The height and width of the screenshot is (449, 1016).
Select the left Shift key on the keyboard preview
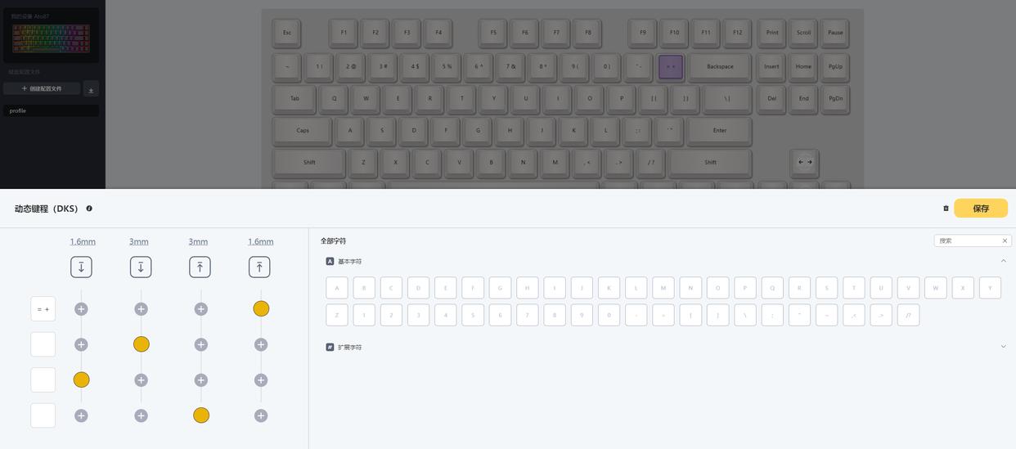pyautogui.click(x=309, y=162)
